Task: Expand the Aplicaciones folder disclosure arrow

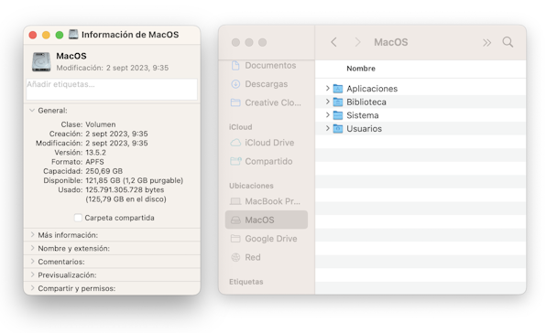Action: [x=328, y=89]
